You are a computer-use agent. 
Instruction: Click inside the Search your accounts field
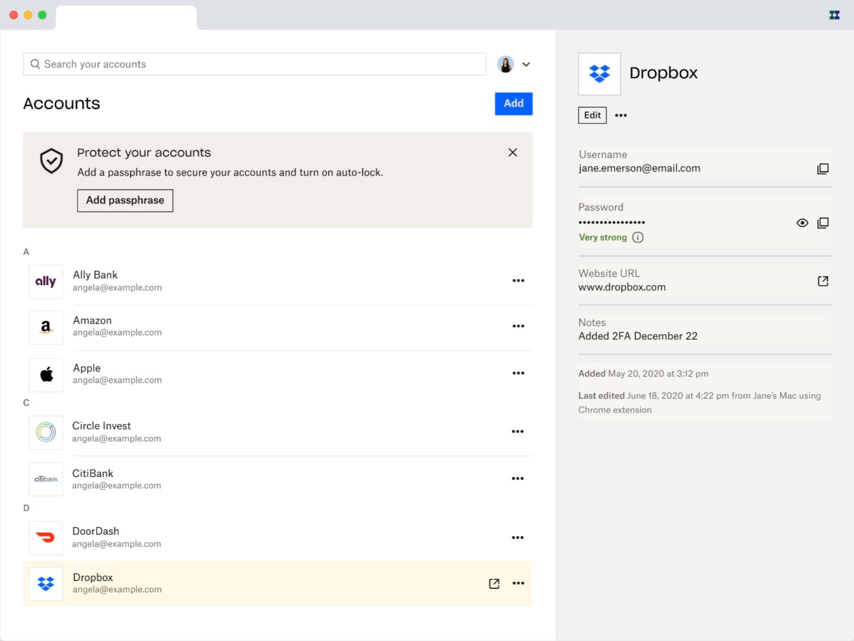(237, 63)
